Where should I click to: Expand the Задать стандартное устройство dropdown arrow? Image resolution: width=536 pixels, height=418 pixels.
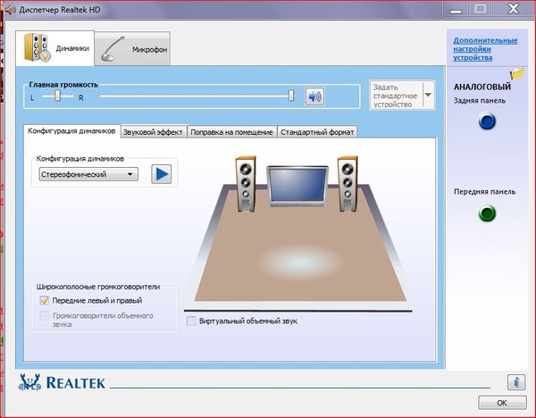428,96
